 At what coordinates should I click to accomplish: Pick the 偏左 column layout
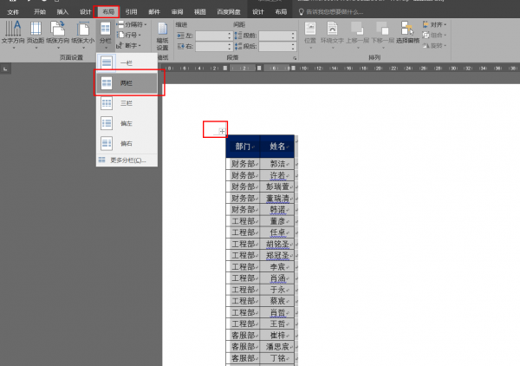point(126,122)
